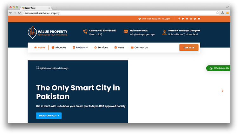Bookmark this page with the star icon
The width and height of the screenshot is (238, 134).
217,13
